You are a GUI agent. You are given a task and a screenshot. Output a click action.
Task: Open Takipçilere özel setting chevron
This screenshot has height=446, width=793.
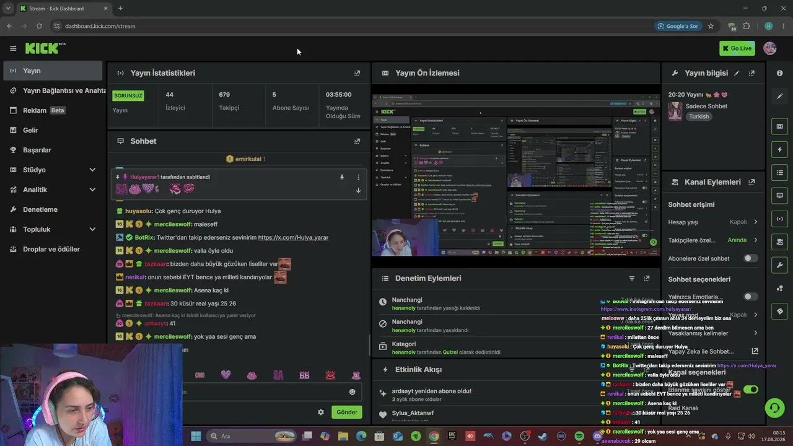coord(755,240)
